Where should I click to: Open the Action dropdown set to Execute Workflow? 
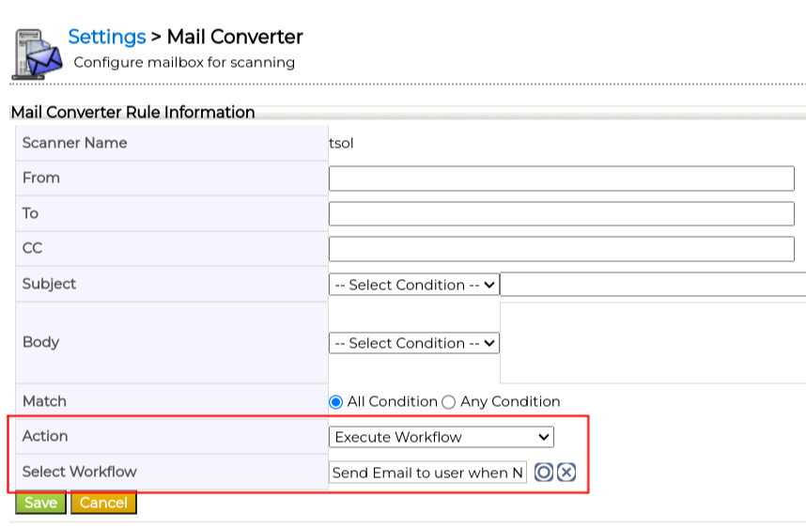pos(442,437)
